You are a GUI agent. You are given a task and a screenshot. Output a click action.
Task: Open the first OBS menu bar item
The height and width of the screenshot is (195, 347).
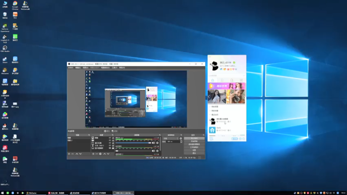tap(71, 68)
